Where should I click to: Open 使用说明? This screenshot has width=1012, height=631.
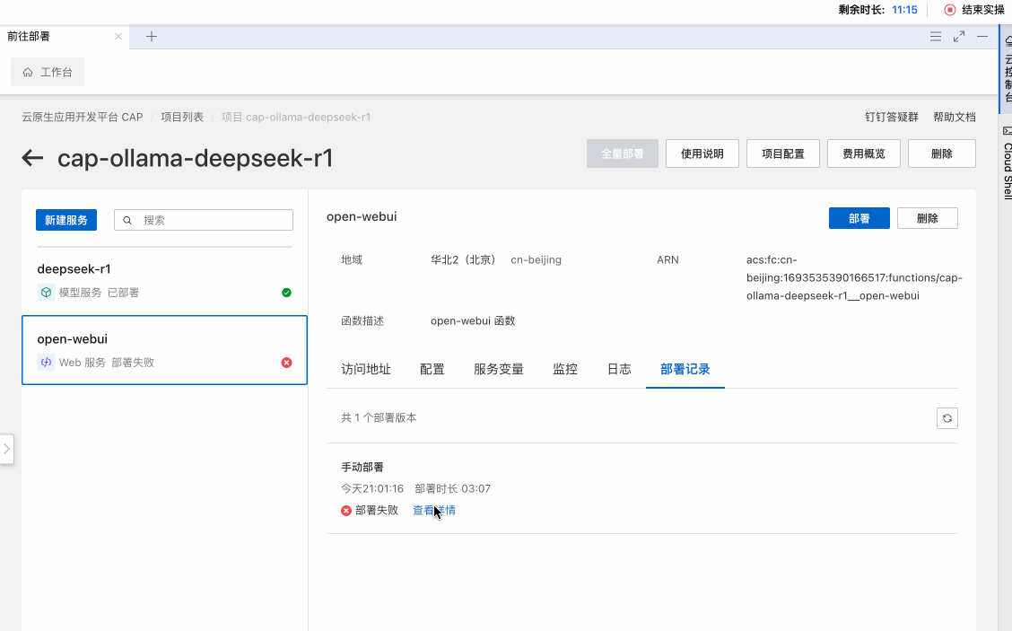click(x=702, y=153)
